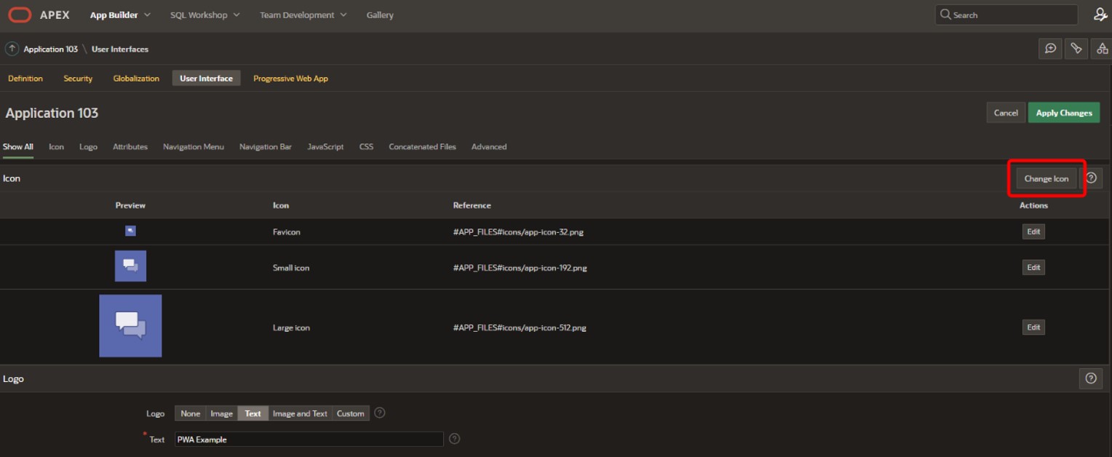Click the Small icon name cell

[x=291, y=268]
